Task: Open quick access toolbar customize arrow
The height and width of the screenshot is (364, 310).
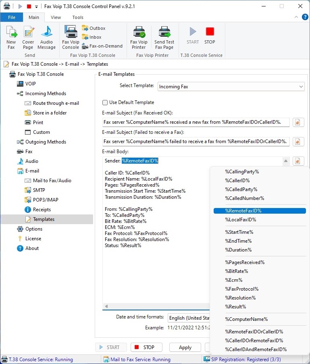Action: [36, 7]
